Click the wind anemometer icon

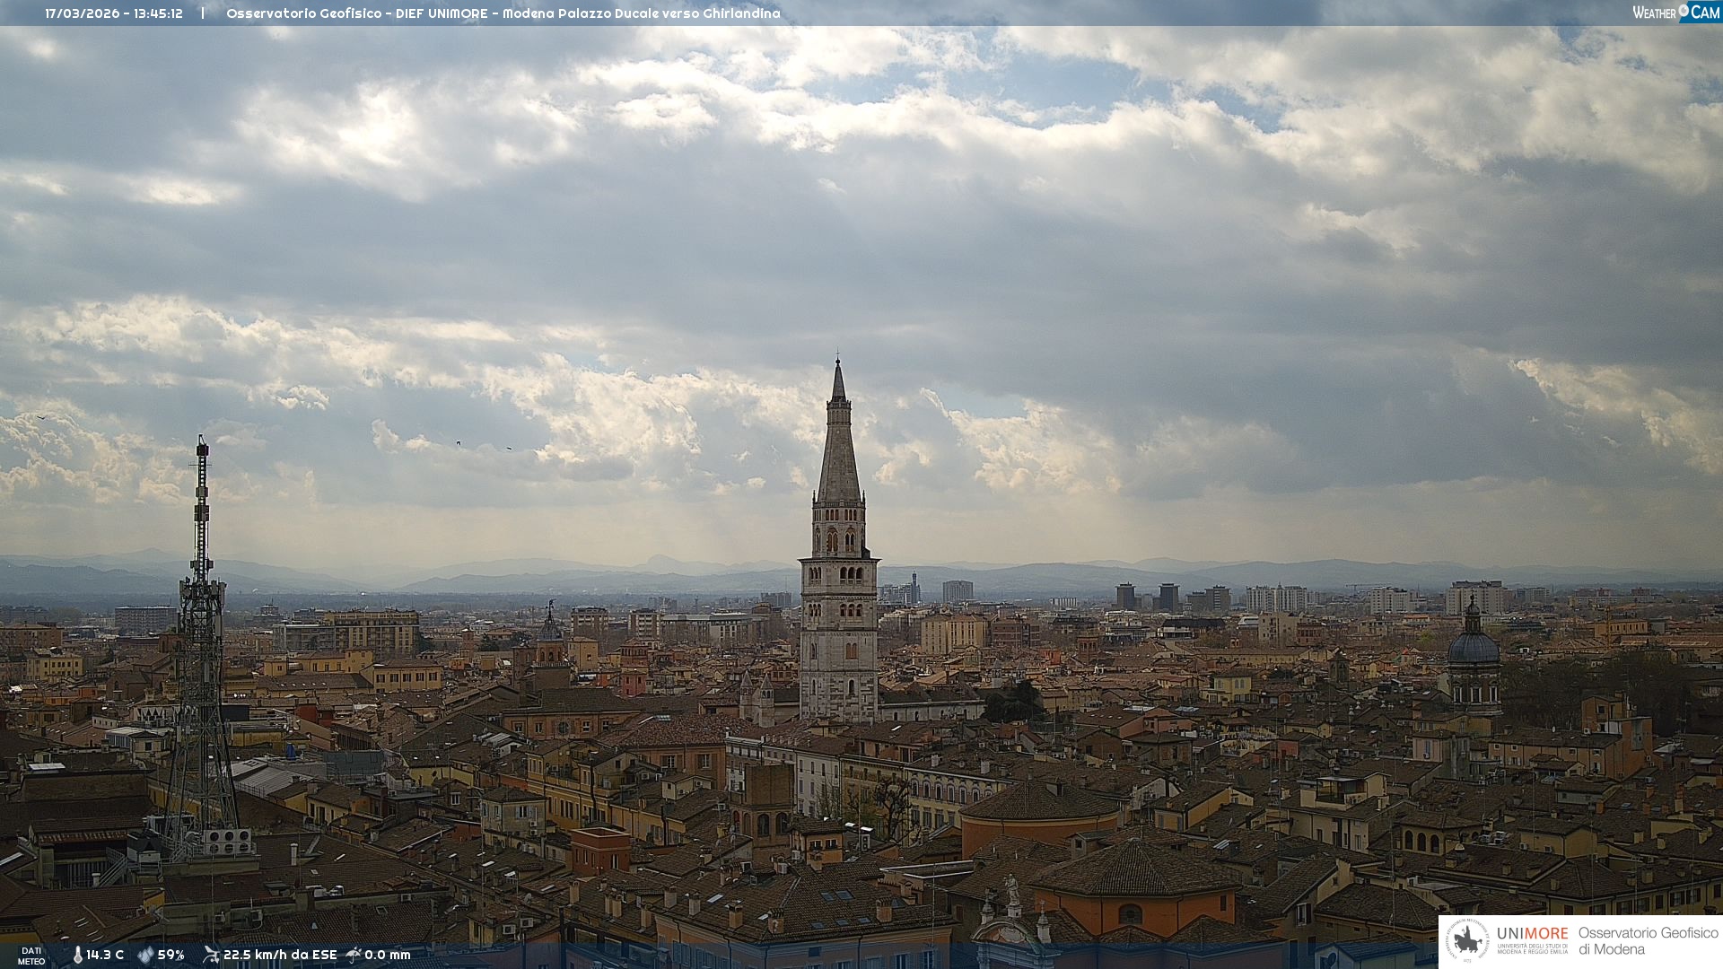[x=211, y=955]
